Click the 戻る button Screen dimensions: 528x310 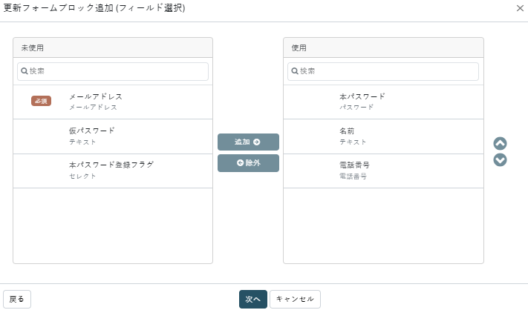click(17, 299)
